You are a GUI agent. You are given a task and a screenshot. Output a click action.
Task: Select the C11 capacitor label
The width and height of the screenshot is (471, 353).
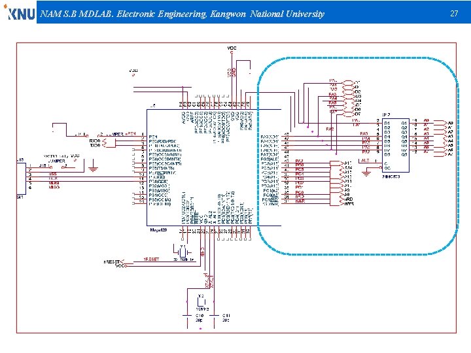coord(226,316)
